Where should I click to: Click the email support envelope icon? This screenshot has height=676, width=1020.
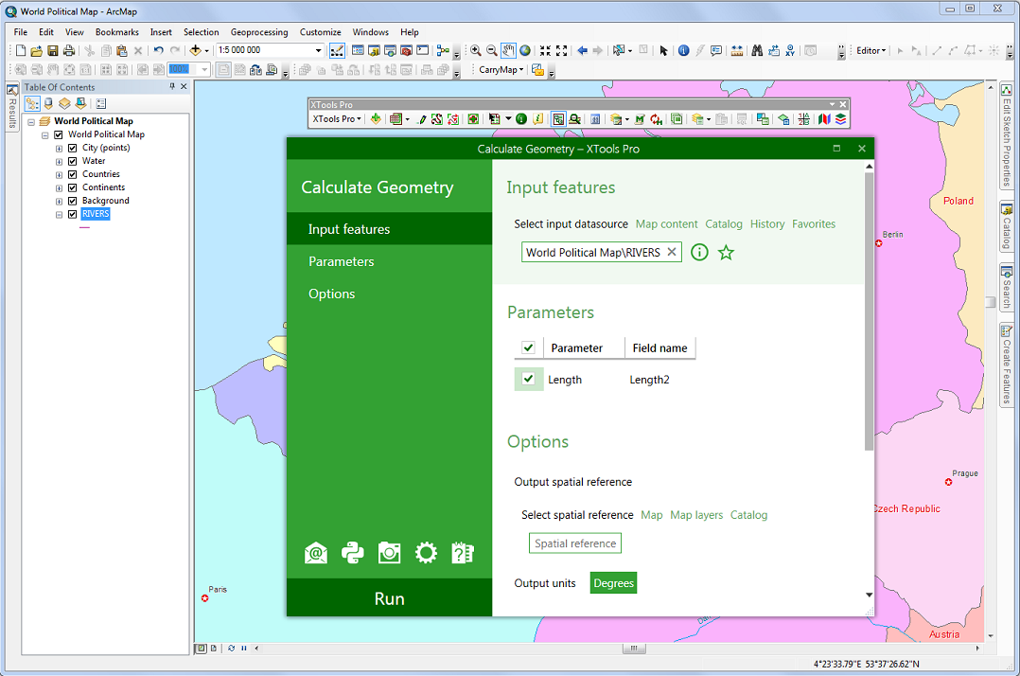coord(316,553)
